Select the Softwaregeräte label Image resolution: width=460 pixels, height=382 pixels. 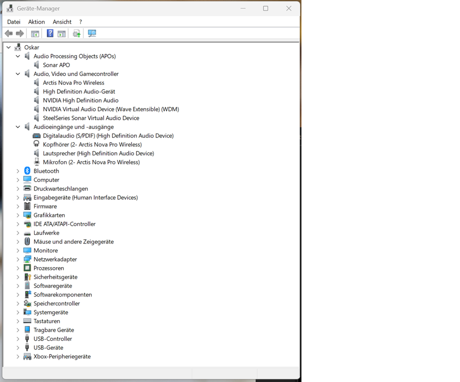click(x=53, y=286)
